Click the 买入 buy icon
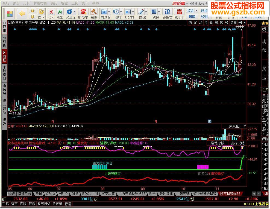 point(51,12)
